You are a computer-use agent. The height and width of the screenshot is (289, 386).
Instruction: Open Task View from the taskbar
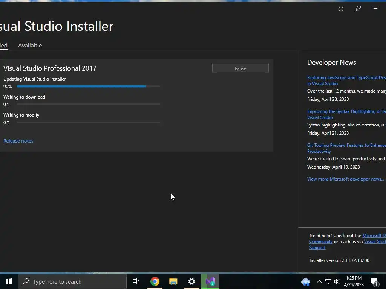[x=136, y=281]
